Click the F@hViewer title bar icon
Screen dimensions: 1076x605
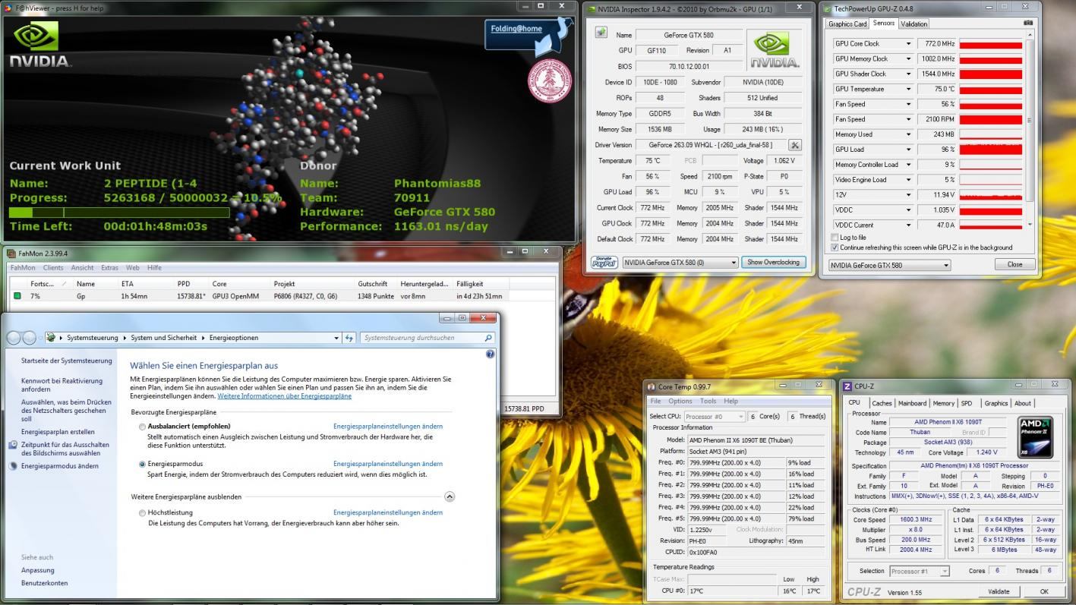[x=8, y=8]
